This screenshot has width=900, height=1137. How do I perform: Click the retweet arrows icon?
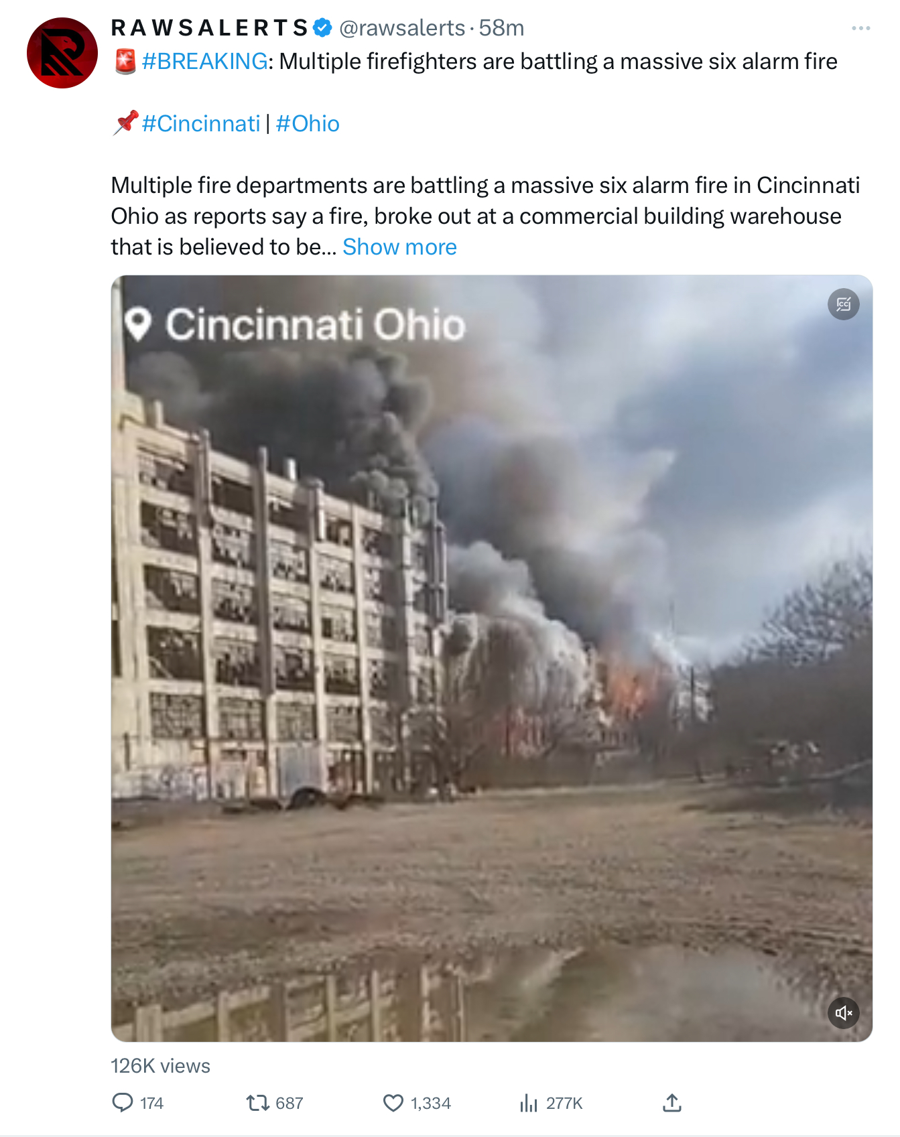tap(257, 1102)
